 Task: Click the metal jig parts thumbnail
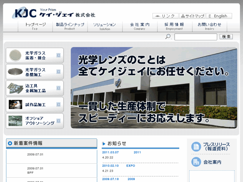pos(15,88)
